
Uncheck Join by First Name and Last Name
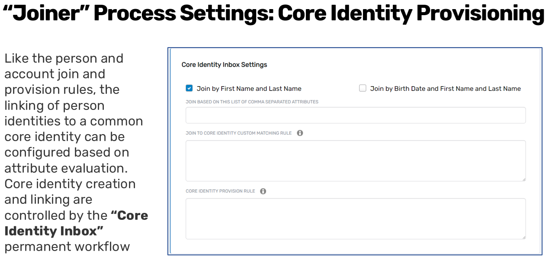[189, 88]
